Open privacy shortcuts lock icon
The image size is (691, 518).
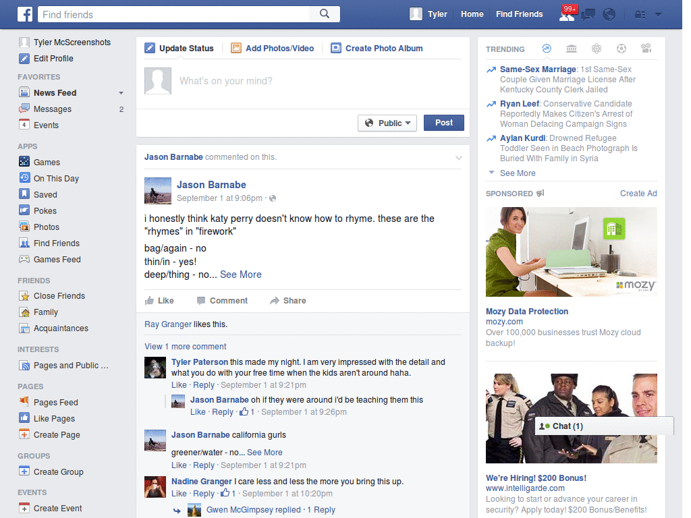coord(640,15)
